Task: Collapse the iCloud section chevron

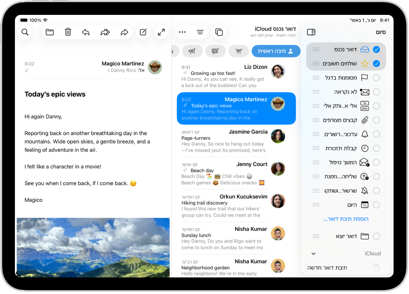Action: click(314, 254)
